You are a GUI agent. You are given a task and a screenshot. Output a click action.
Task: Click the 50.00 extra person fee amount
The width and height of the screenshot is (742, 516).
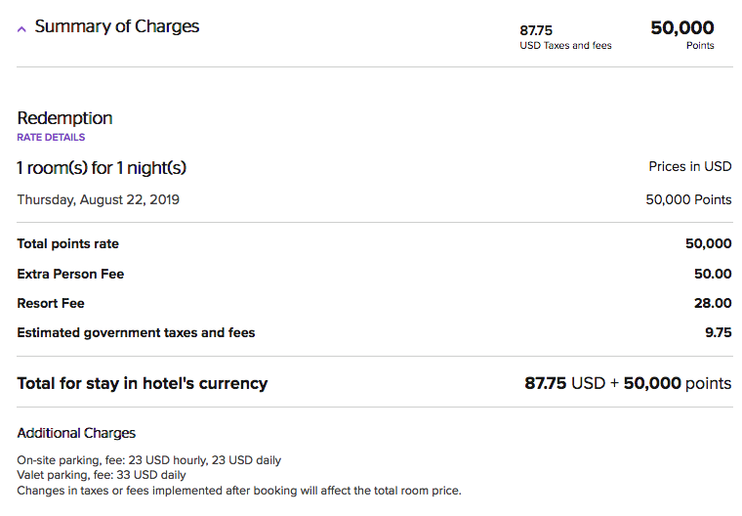(x=713, y=274)
